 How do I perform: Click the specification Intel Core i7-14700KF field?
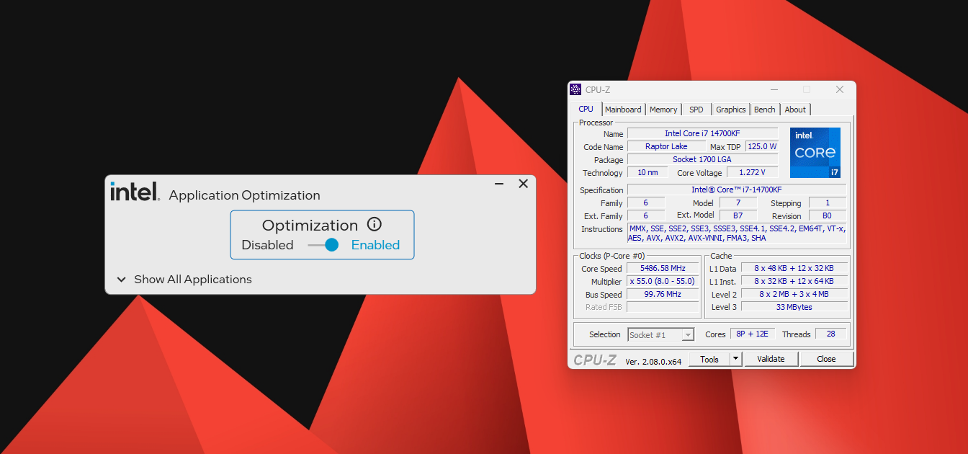[736, 190]
